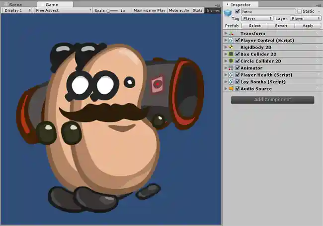Expand the Player Health script foldout
323x226 pixels.
[x=226, y=75]
